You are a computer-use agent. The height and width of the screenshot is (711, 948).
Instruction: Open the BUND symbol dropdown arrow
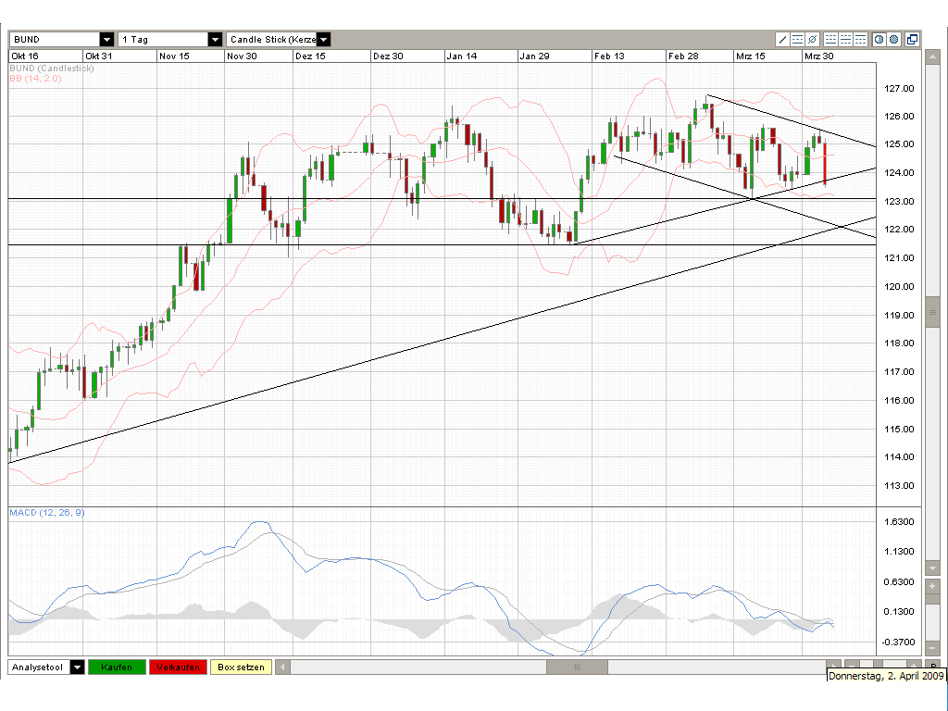pos(106,40)
